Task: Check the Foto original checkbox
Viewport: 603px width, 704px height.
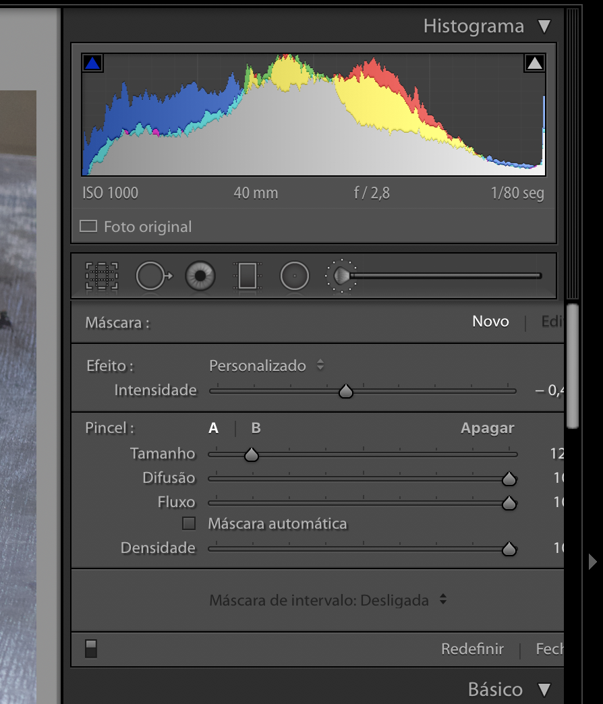Action: point(88,226)
